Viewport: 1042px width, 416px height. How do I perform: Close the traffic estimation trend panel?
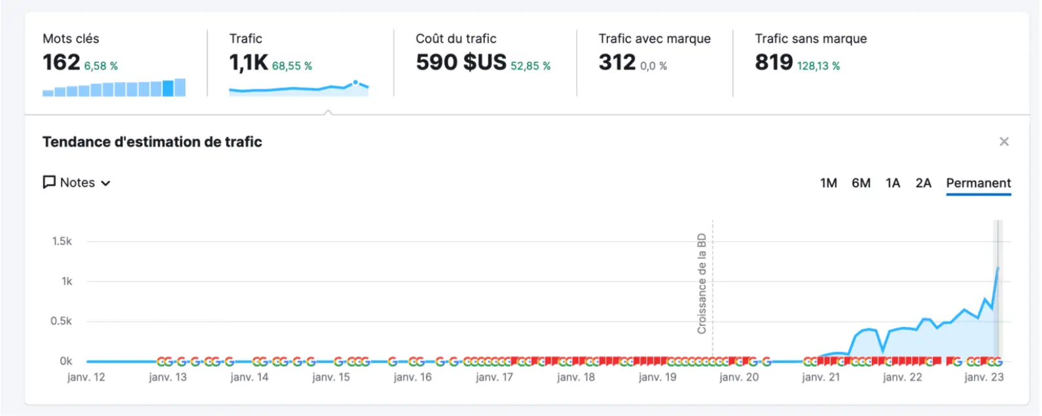click(x=1004, y=142)
